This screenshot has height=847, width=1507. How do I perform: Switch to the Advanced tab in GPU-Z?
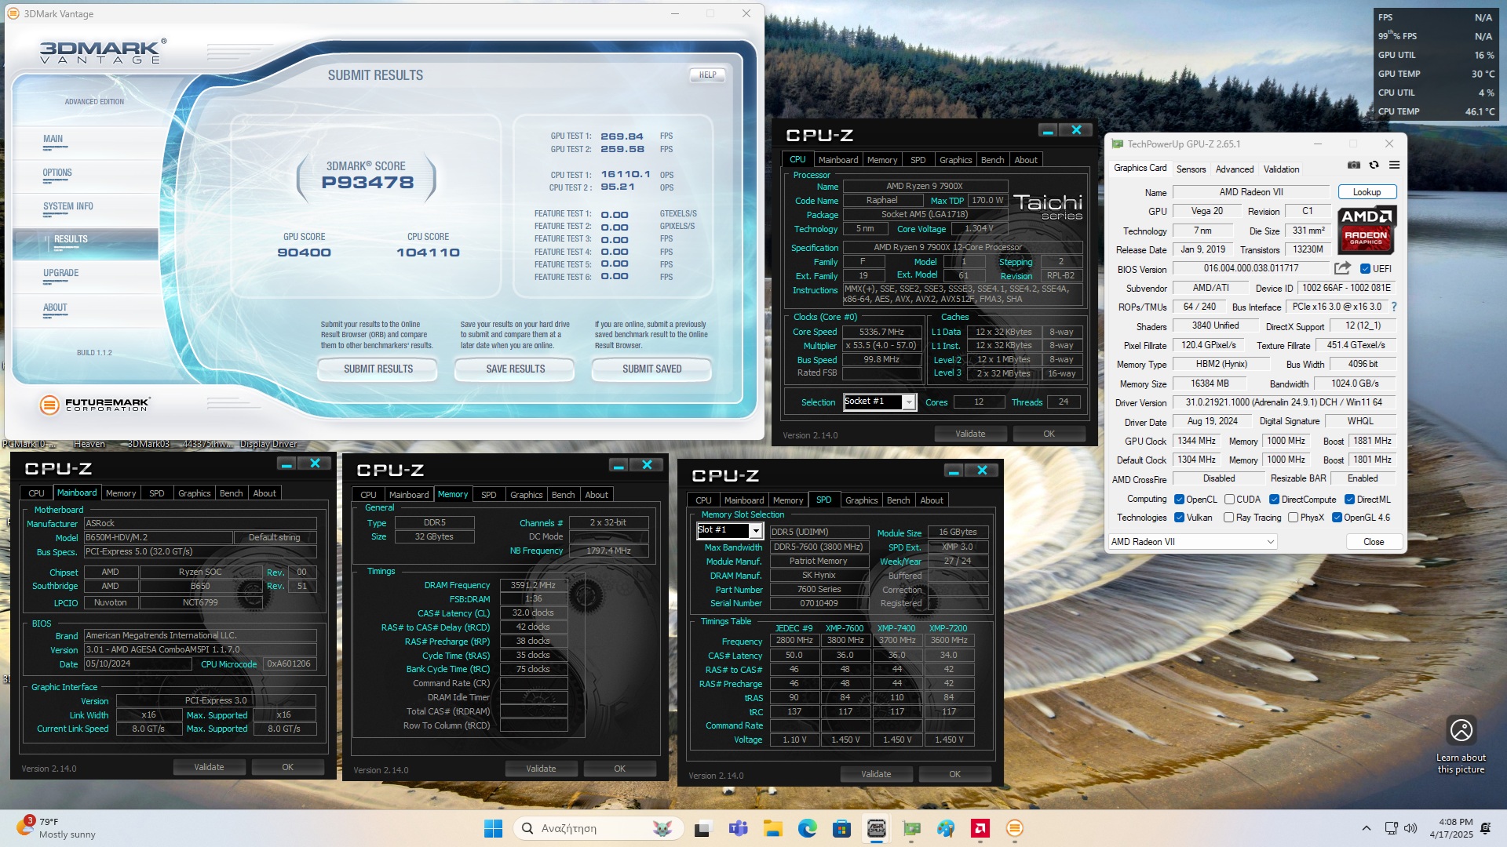pyautogui.click(x=1234, y=169)
